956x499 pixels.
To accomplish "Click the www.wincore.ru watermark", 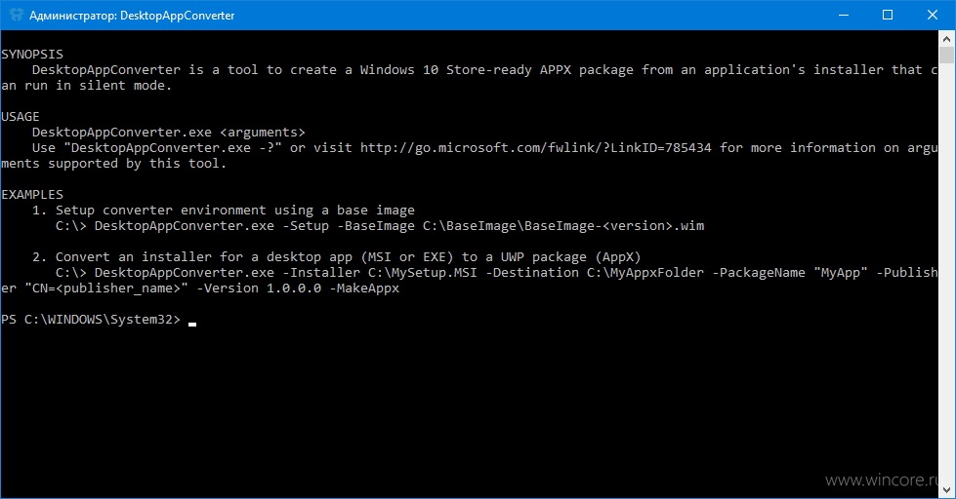I will (x=882, y=480).
